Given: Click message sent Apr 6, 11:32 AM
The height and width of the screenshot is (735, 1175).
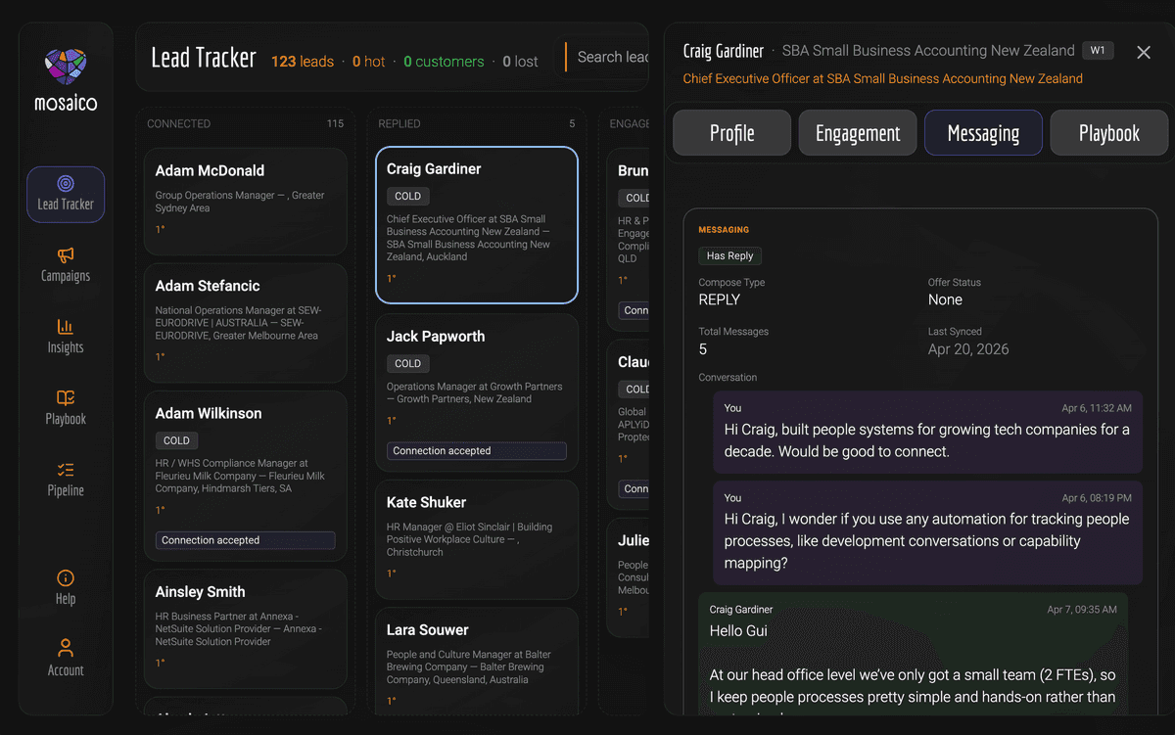Looking at the screenshot, I should click(x=927, y=434).
